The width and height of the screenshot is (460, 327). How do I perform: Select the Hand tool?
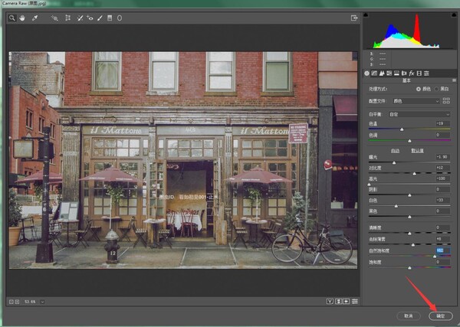pyautogui.click(x=22, y=18)
